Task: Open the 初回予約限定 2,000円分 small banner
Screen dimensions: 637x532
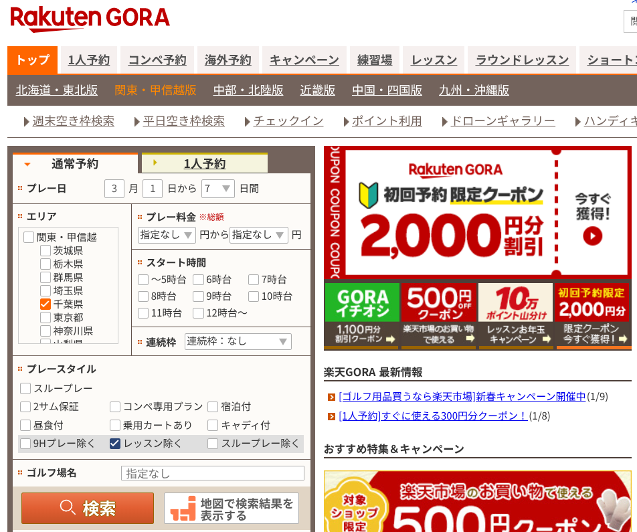Action: pos(592,315)
